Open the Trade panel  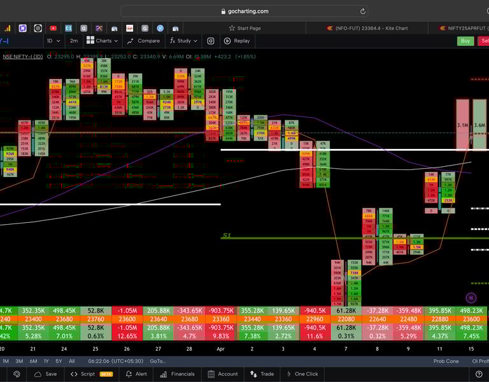click(262, 374)
